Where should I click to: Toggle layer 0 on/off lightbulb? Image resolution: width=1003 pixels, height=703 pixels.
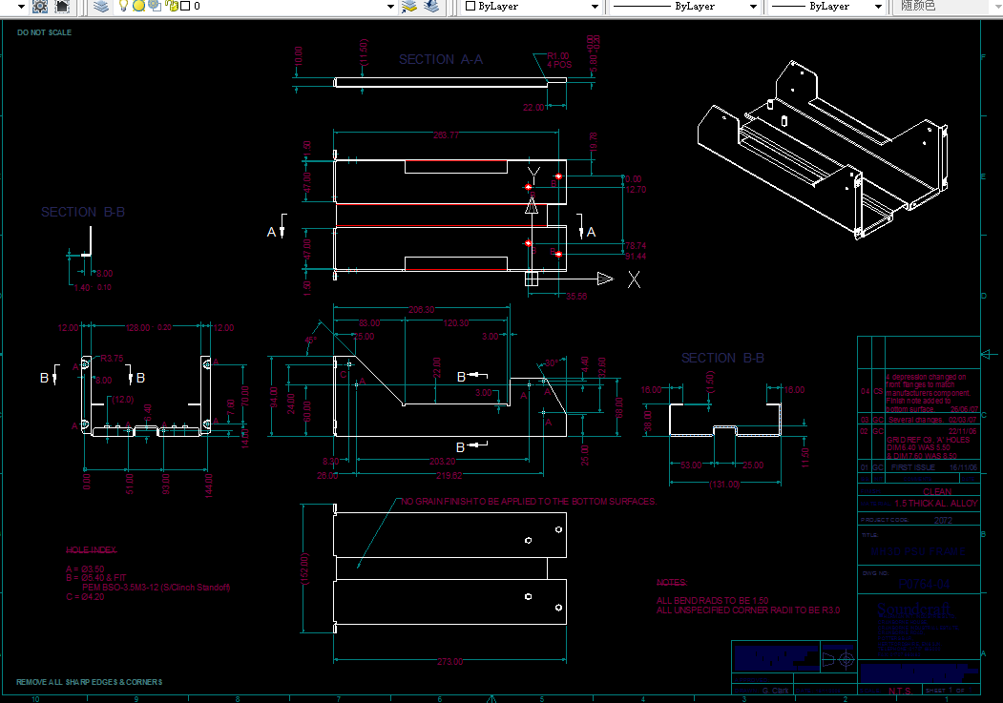click(x=123, y=6)
